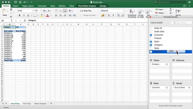Click the Insert Function fx icon

(x=25, y=20)
